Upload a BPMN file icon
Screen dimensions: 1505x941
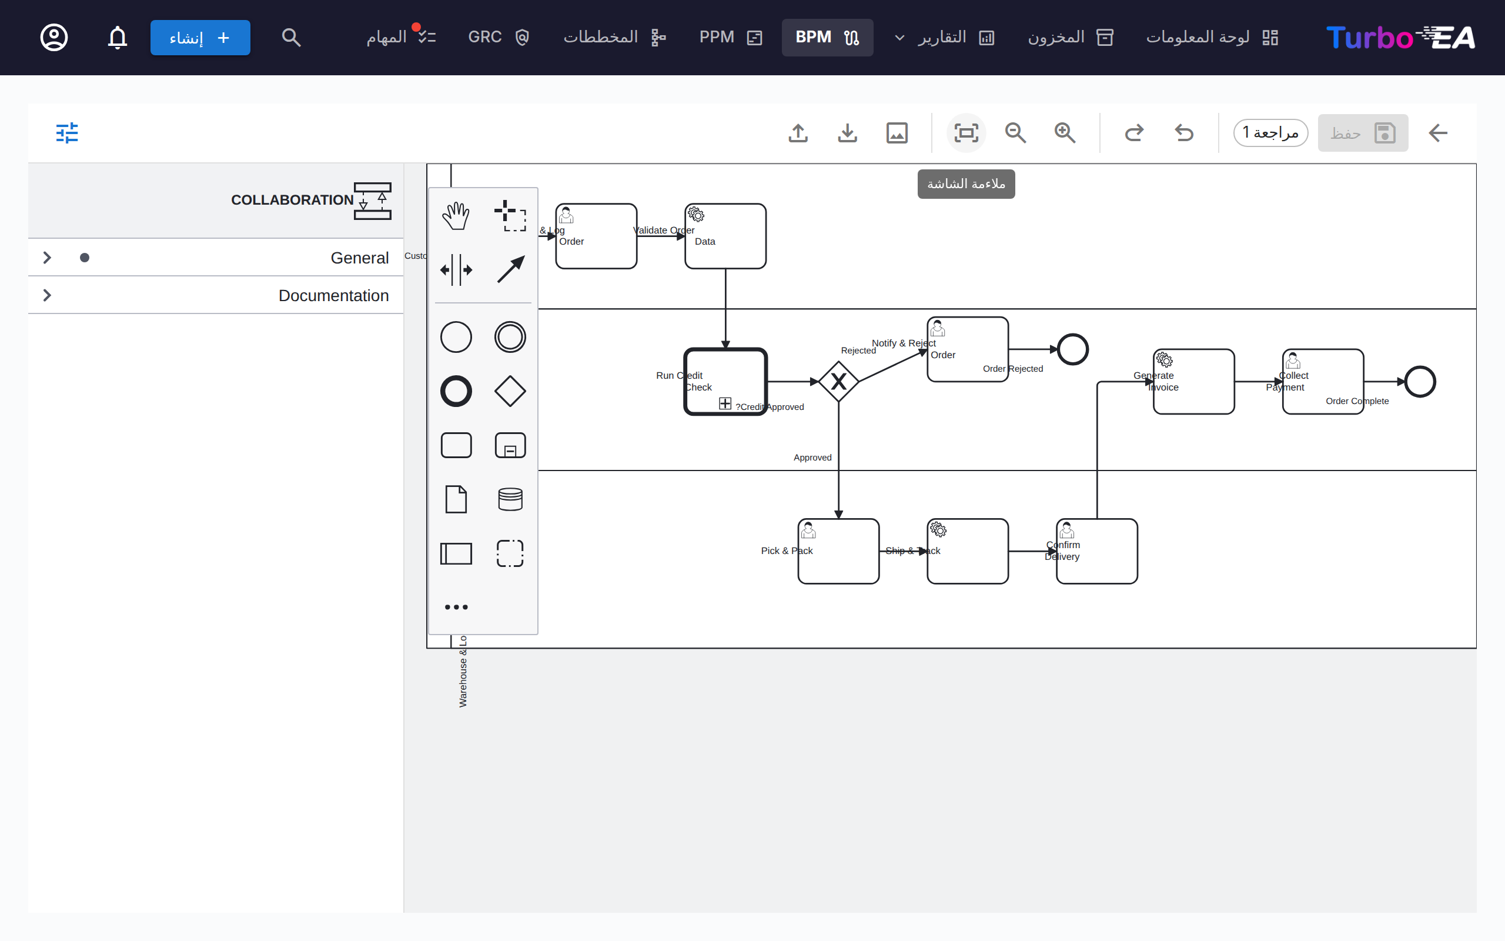(x=798, y=132)
